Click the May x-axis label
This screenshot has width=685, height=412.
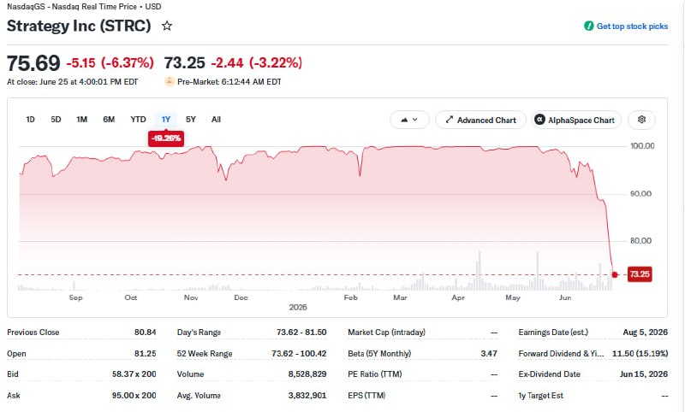(x=513, y=297)
